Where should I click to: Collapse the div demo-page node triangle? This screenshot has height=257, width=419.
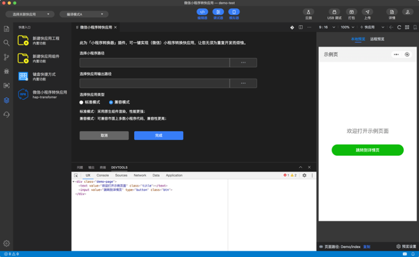pyautogui.click(x=73, y=182)
